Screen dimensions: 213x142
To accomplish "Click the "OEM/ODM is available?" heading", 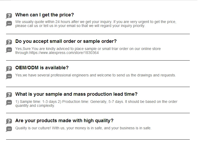I will (42, 68).
